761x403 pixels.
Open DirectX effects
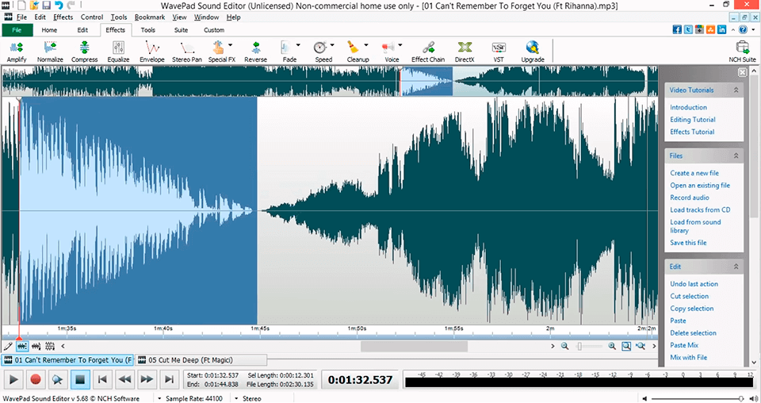[465, 52]
